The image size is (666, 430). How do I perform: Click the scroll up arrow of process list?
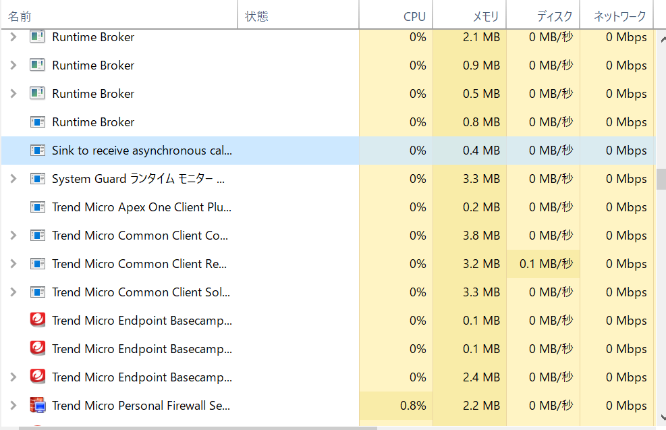pos(662,40)
